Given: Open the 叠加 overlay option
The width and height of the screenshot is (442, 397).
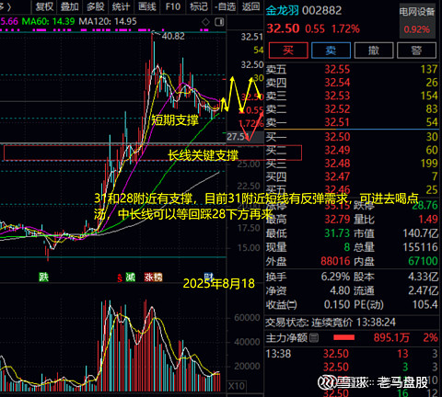Looking at the screenshot, I should [x=70, y=6].
